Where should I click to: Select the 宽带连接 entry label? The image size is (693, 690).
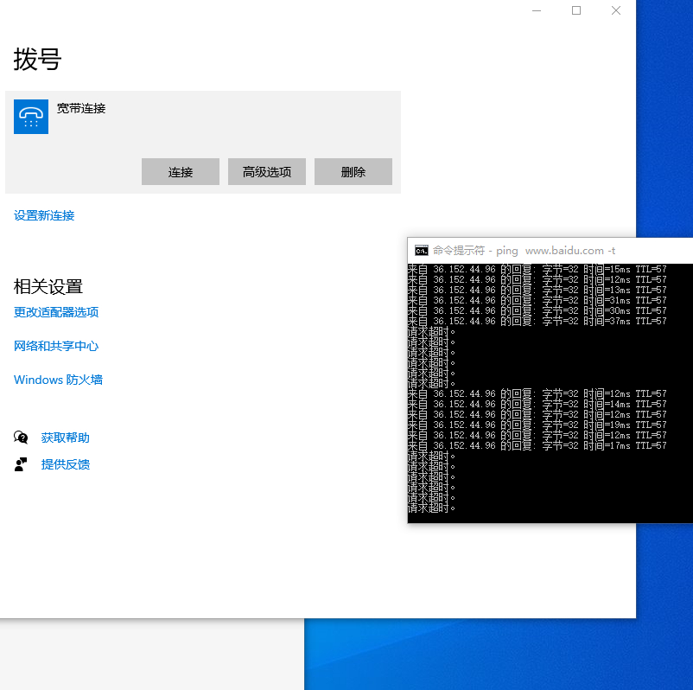tap(81, 108)
